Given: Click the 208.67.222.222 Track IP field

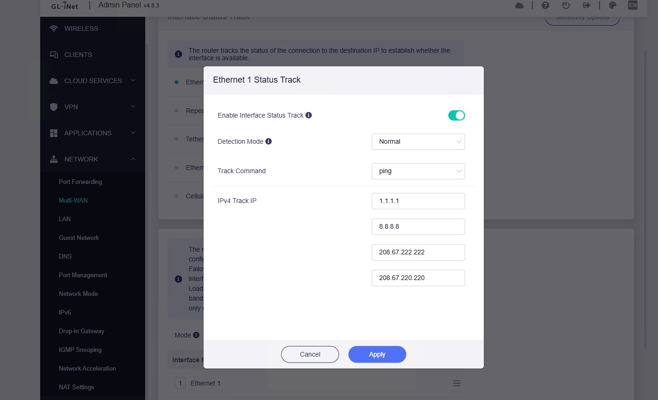Looking at the screenshot, I should pyautogui.click(x=418, y=253).
